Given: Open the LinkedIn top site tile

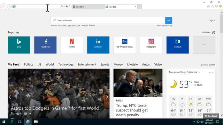Looking at the screenshot, I should pyautogui.click(x=98, y=45).
